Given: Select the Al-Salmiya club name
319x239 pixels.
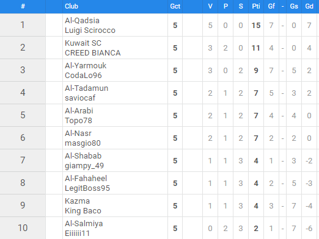Looking at the screenshot, I should [x=84, y=224].
